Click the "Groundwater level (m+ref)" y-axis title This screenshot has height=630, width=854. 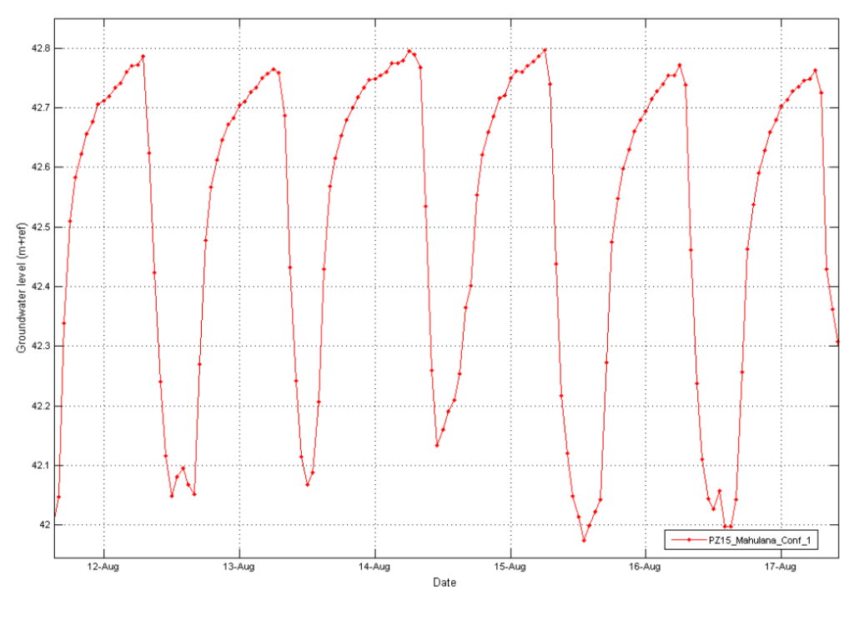22,287
